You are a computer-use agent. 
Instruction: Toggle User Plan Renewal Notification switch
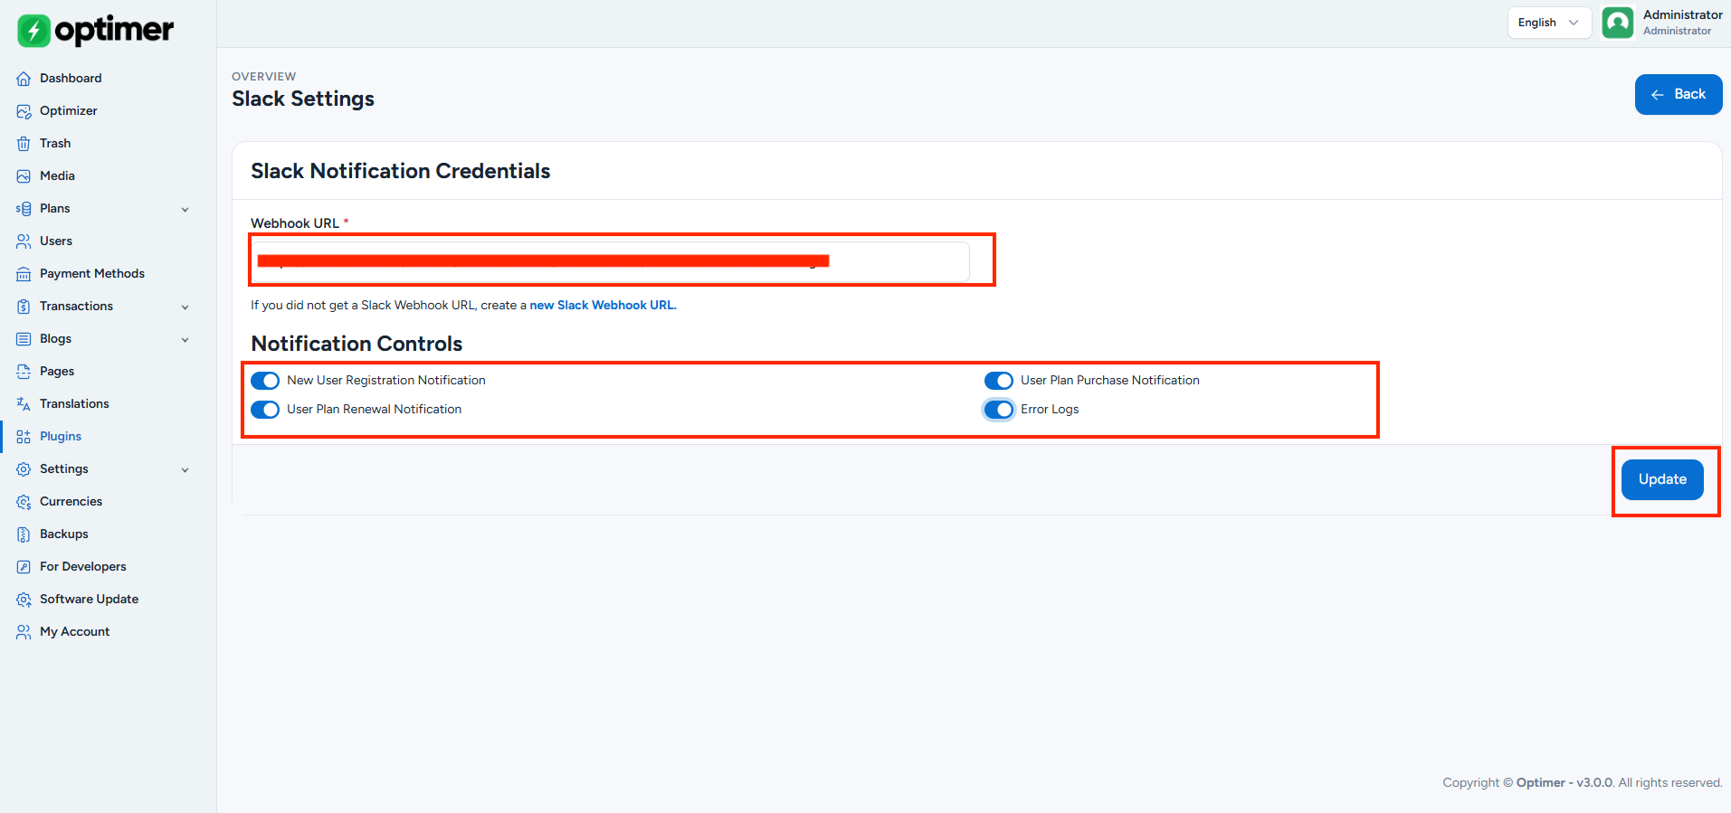[x=265, y=410]
